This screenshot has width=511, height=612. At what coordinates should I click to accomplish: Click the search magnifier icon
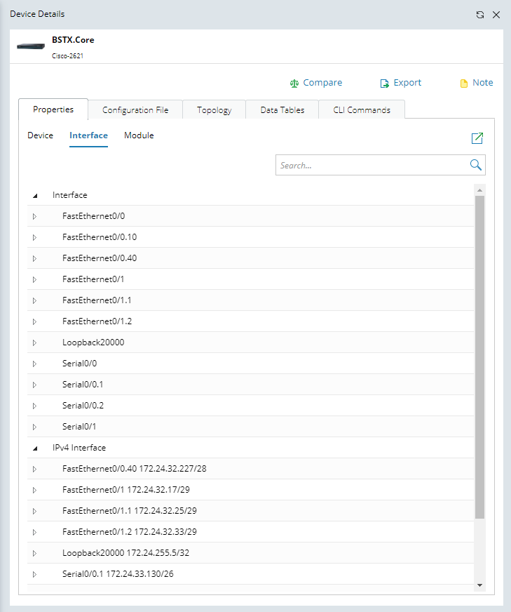coord(476,165)
